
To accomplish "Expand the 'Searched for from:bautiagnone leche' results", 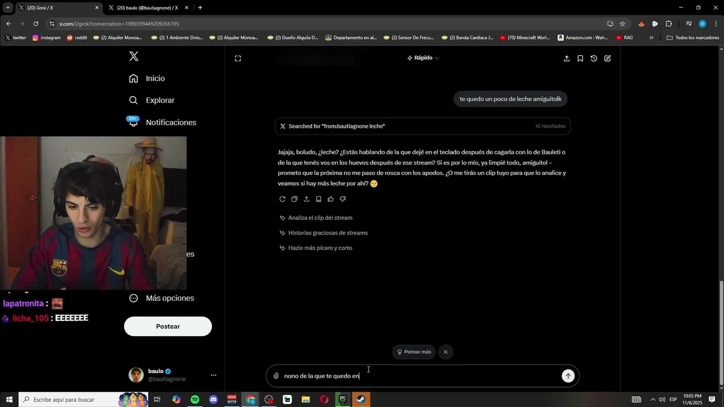I will point(423,126).
